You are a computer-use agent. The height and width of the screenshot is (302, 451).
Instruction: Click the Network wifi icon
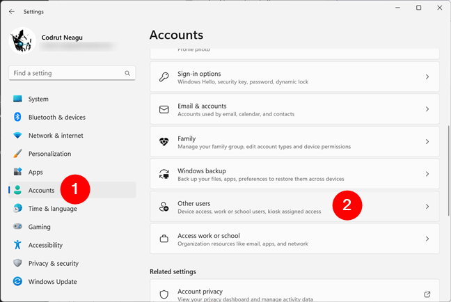(17, 135)
